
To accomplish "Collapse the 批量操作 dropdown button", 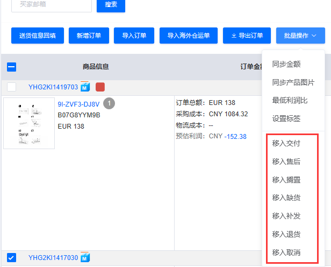I will [x=300, y=36].
